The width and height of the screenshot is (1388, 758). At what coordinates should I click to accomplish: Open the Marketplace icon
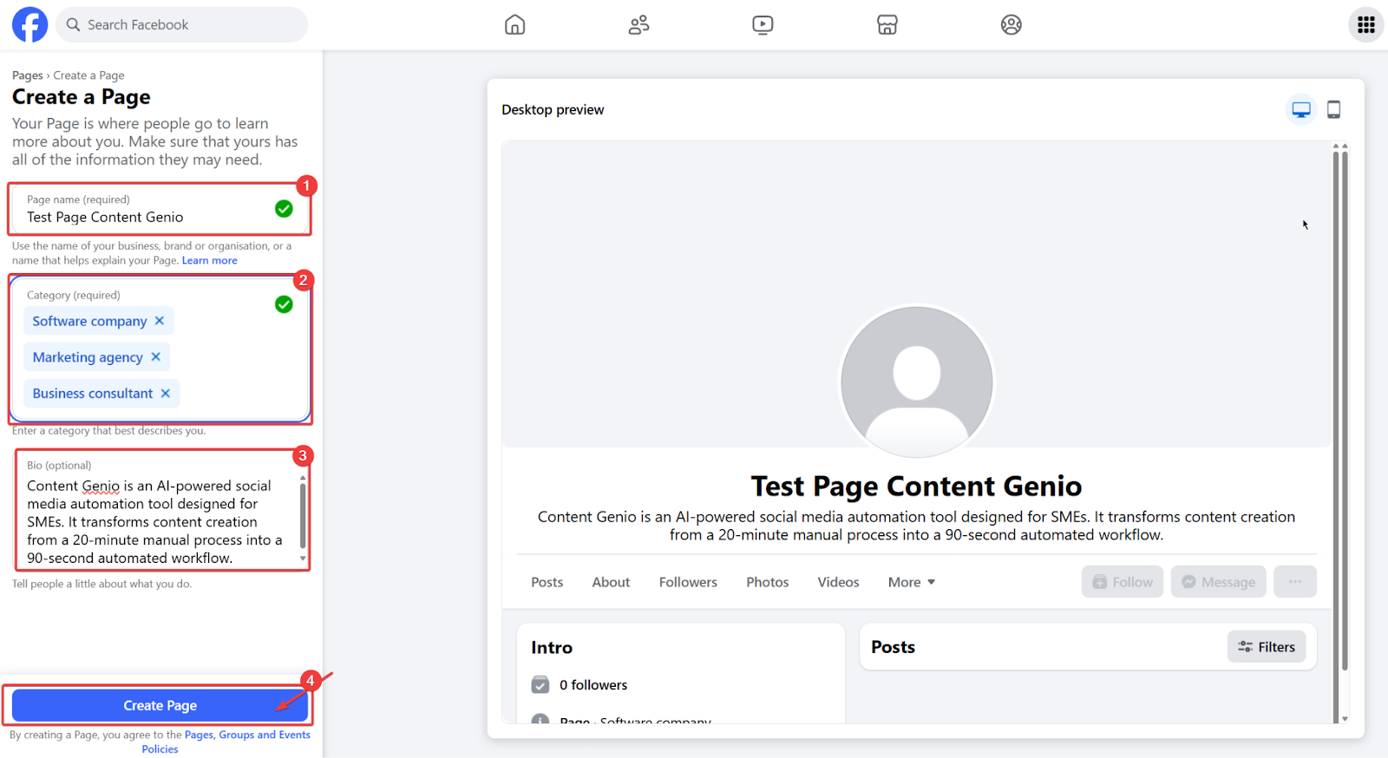[887, 24]
